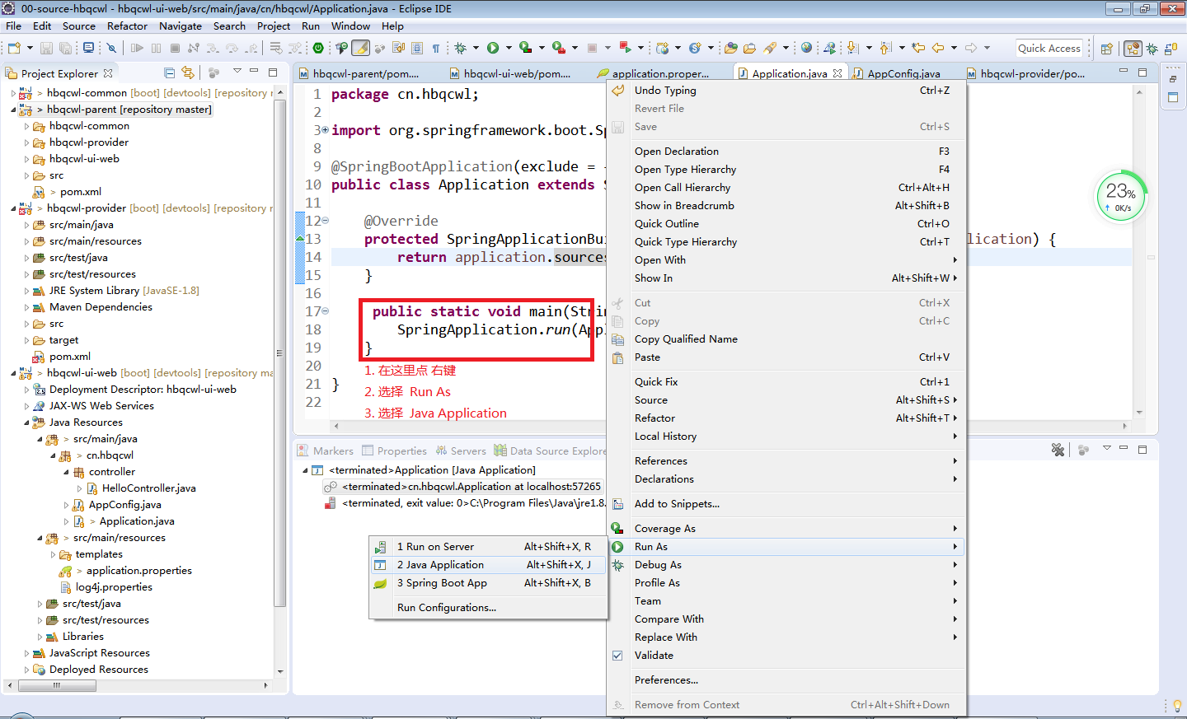The image size is (1187, 719).
Task: Click the Open Perspective toolbar icon
Action: click(x=1106, y=49)
